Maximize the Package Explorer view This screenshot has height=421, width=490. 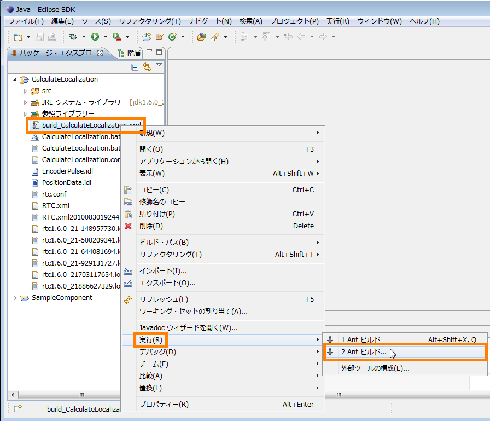coord(159,52)
